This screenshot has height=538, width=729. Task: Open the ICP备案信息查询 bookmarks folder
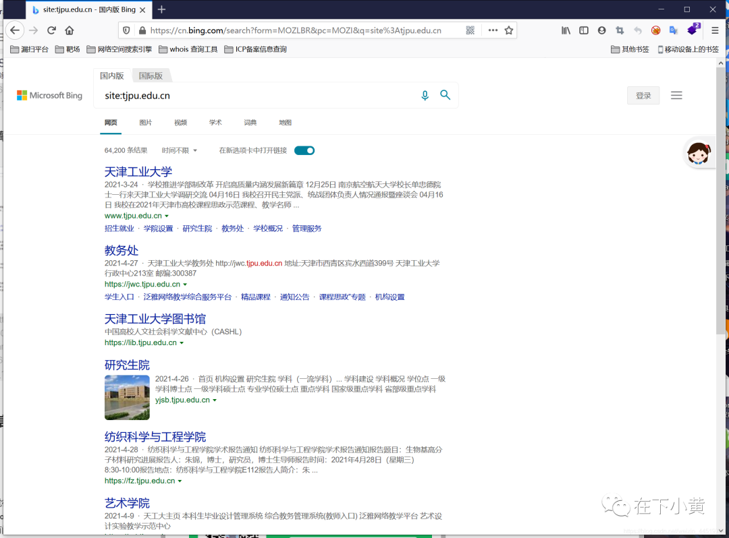[255, 49]
